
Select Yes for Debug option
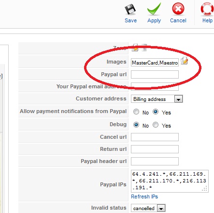coord(156,125)
